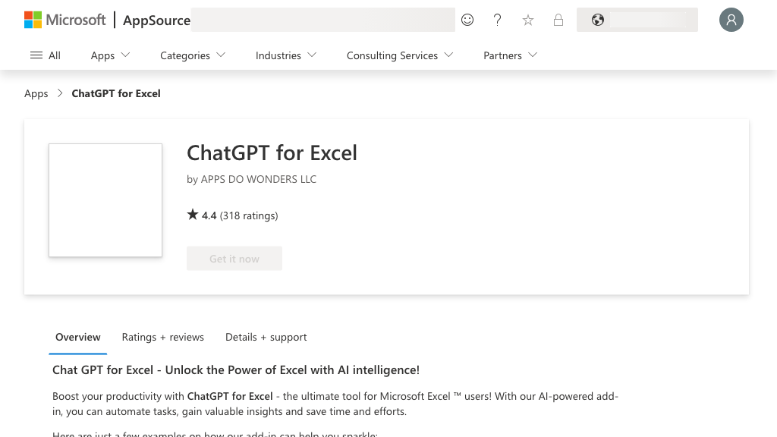Click the star rating icon for ChatGPT for Excel
Image resolution: width=777 pixels, height=437 pixels.
[x=193, y=214]
